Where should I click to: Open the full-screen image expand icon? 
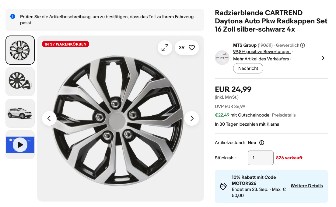[165, 48]
